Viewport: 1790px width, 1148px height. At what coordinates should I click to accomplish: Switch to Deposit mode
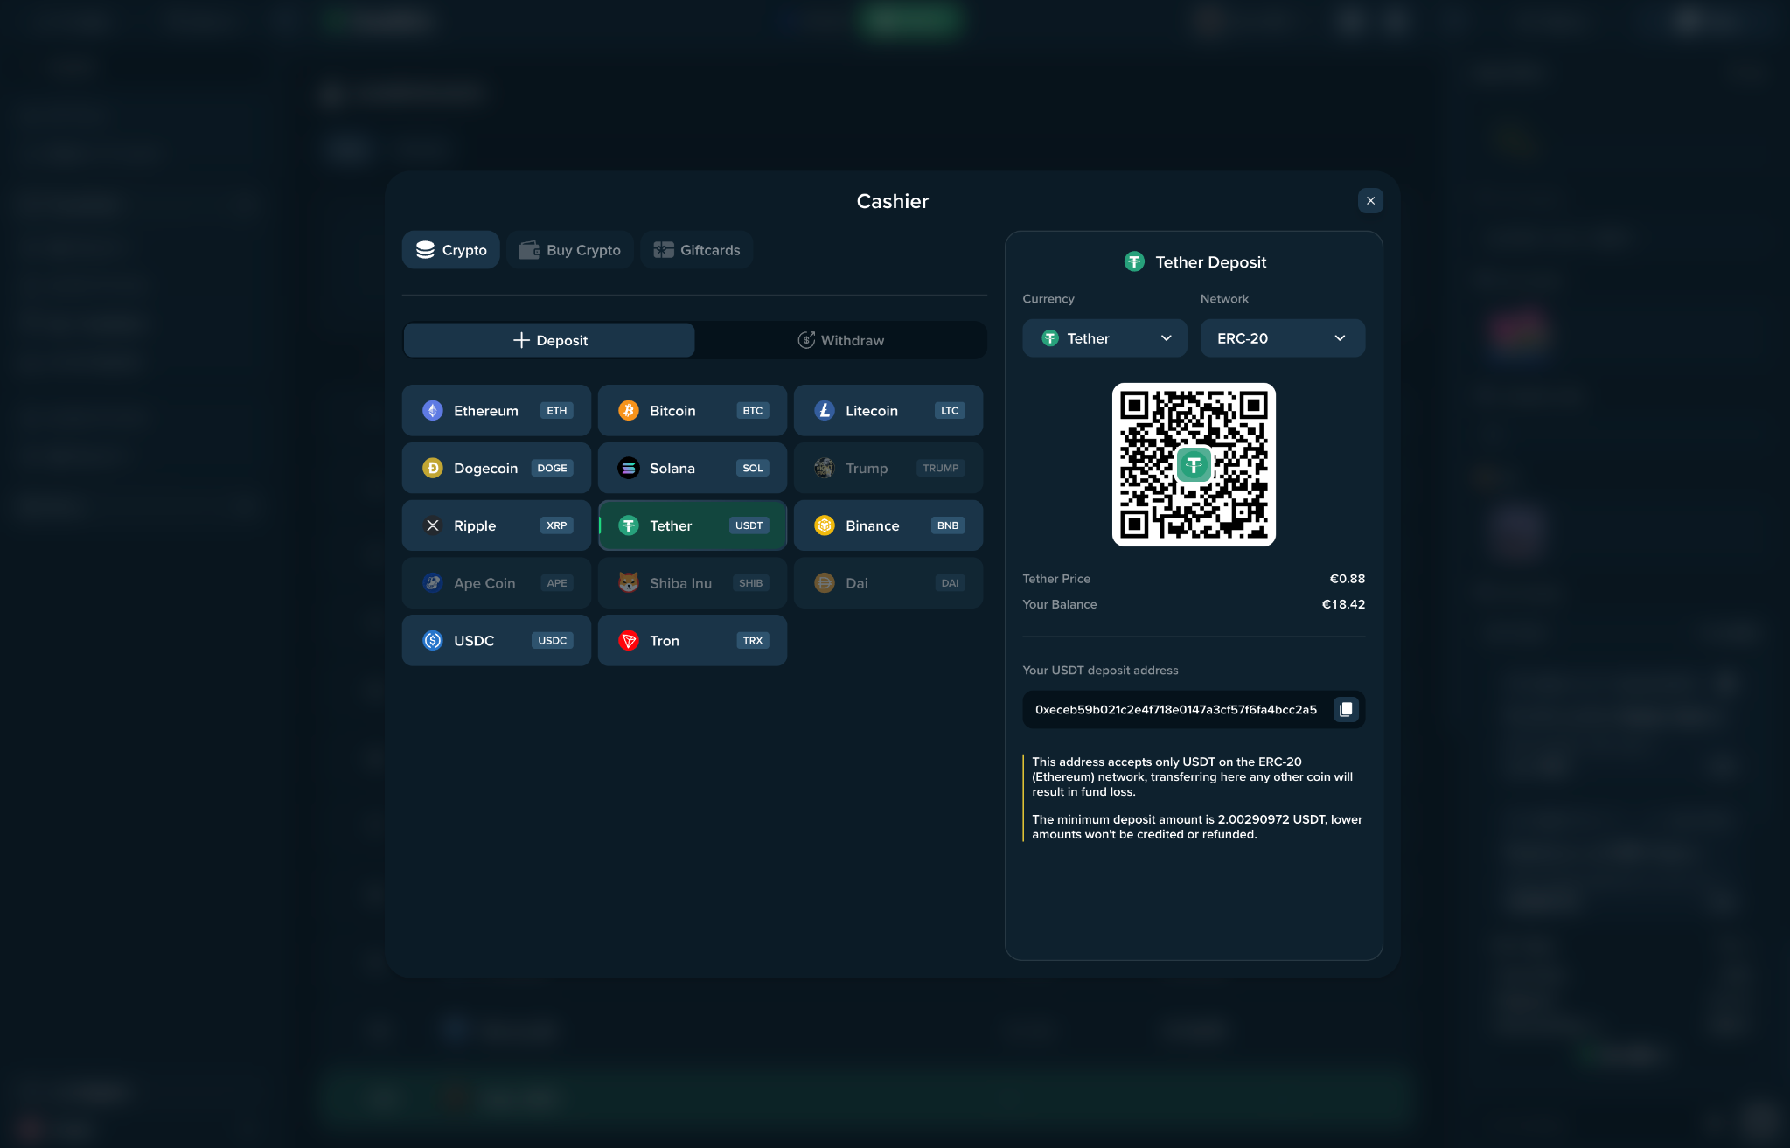click(549, 340)
